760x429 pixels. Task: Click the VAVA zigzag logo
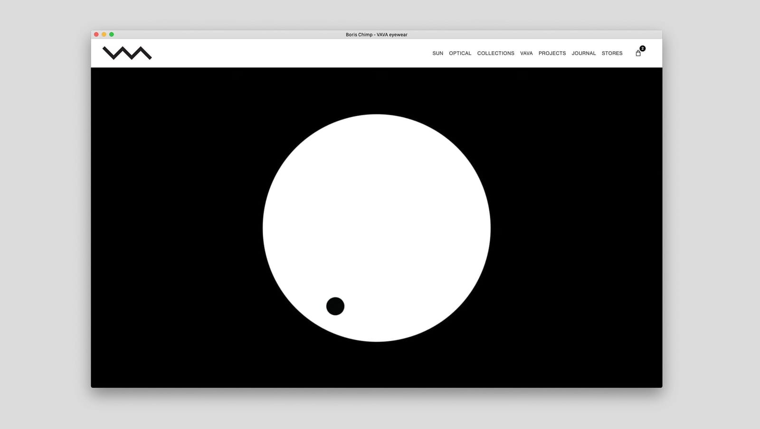coord(127,53)
